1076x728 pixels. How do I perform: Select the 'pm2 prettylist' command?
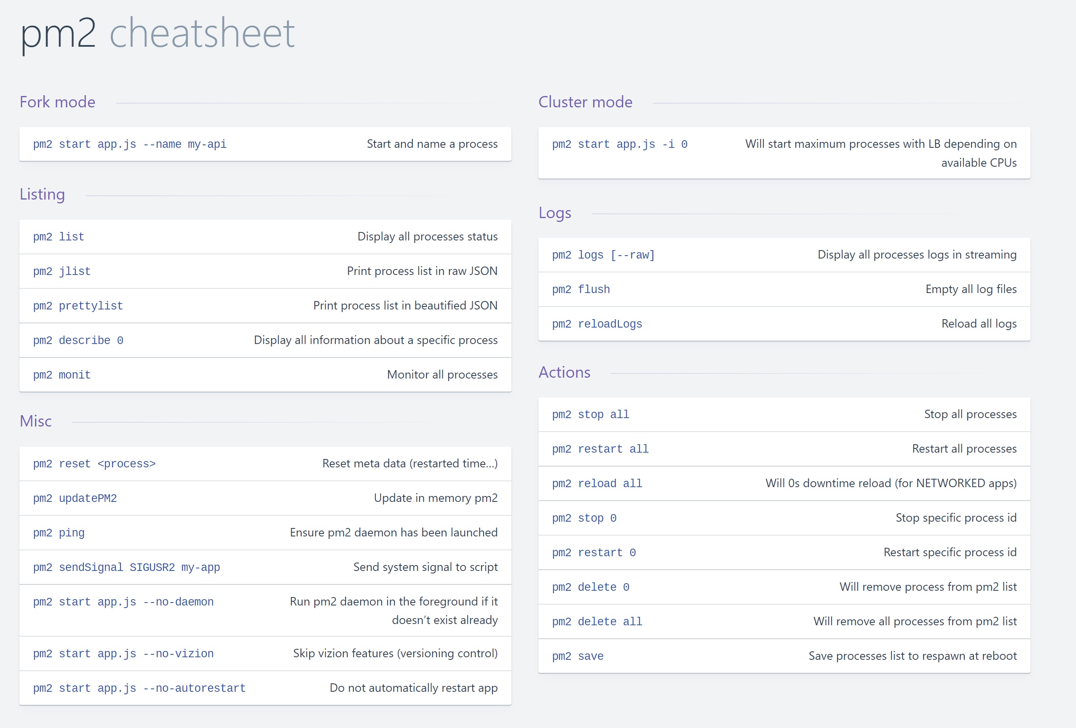click(x=78, y=306)
